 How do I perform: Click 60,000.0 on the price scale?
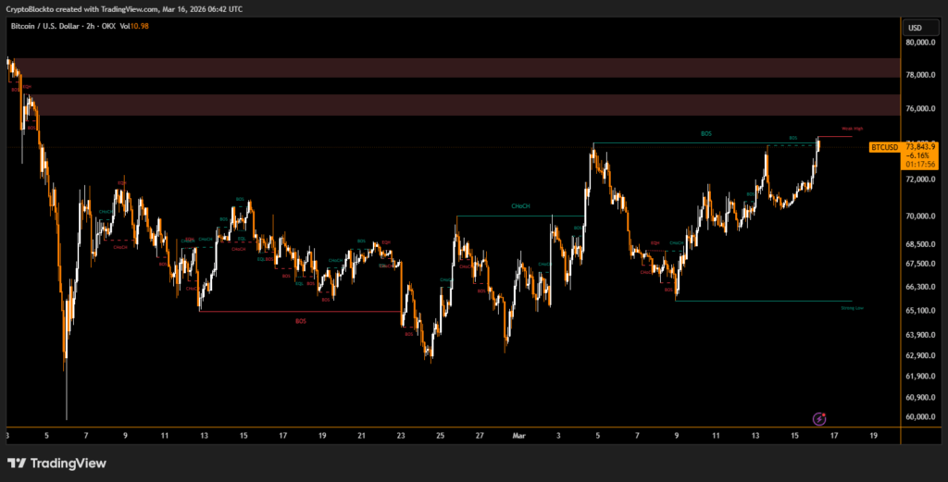coord(919,417)
